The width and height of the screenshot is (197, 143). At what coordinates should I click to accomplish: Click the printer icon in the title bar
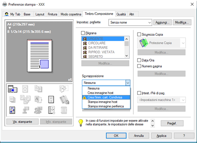[5, 4]
